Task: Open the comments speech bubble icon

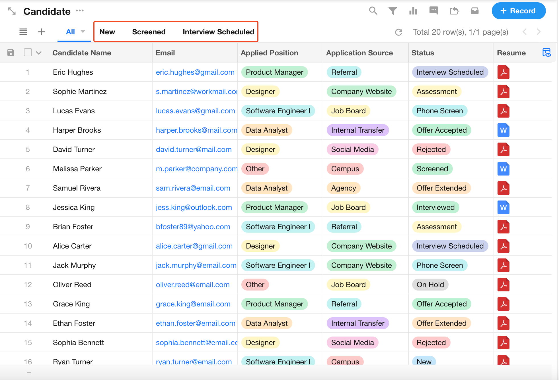Action: click(x=433, y=11)
